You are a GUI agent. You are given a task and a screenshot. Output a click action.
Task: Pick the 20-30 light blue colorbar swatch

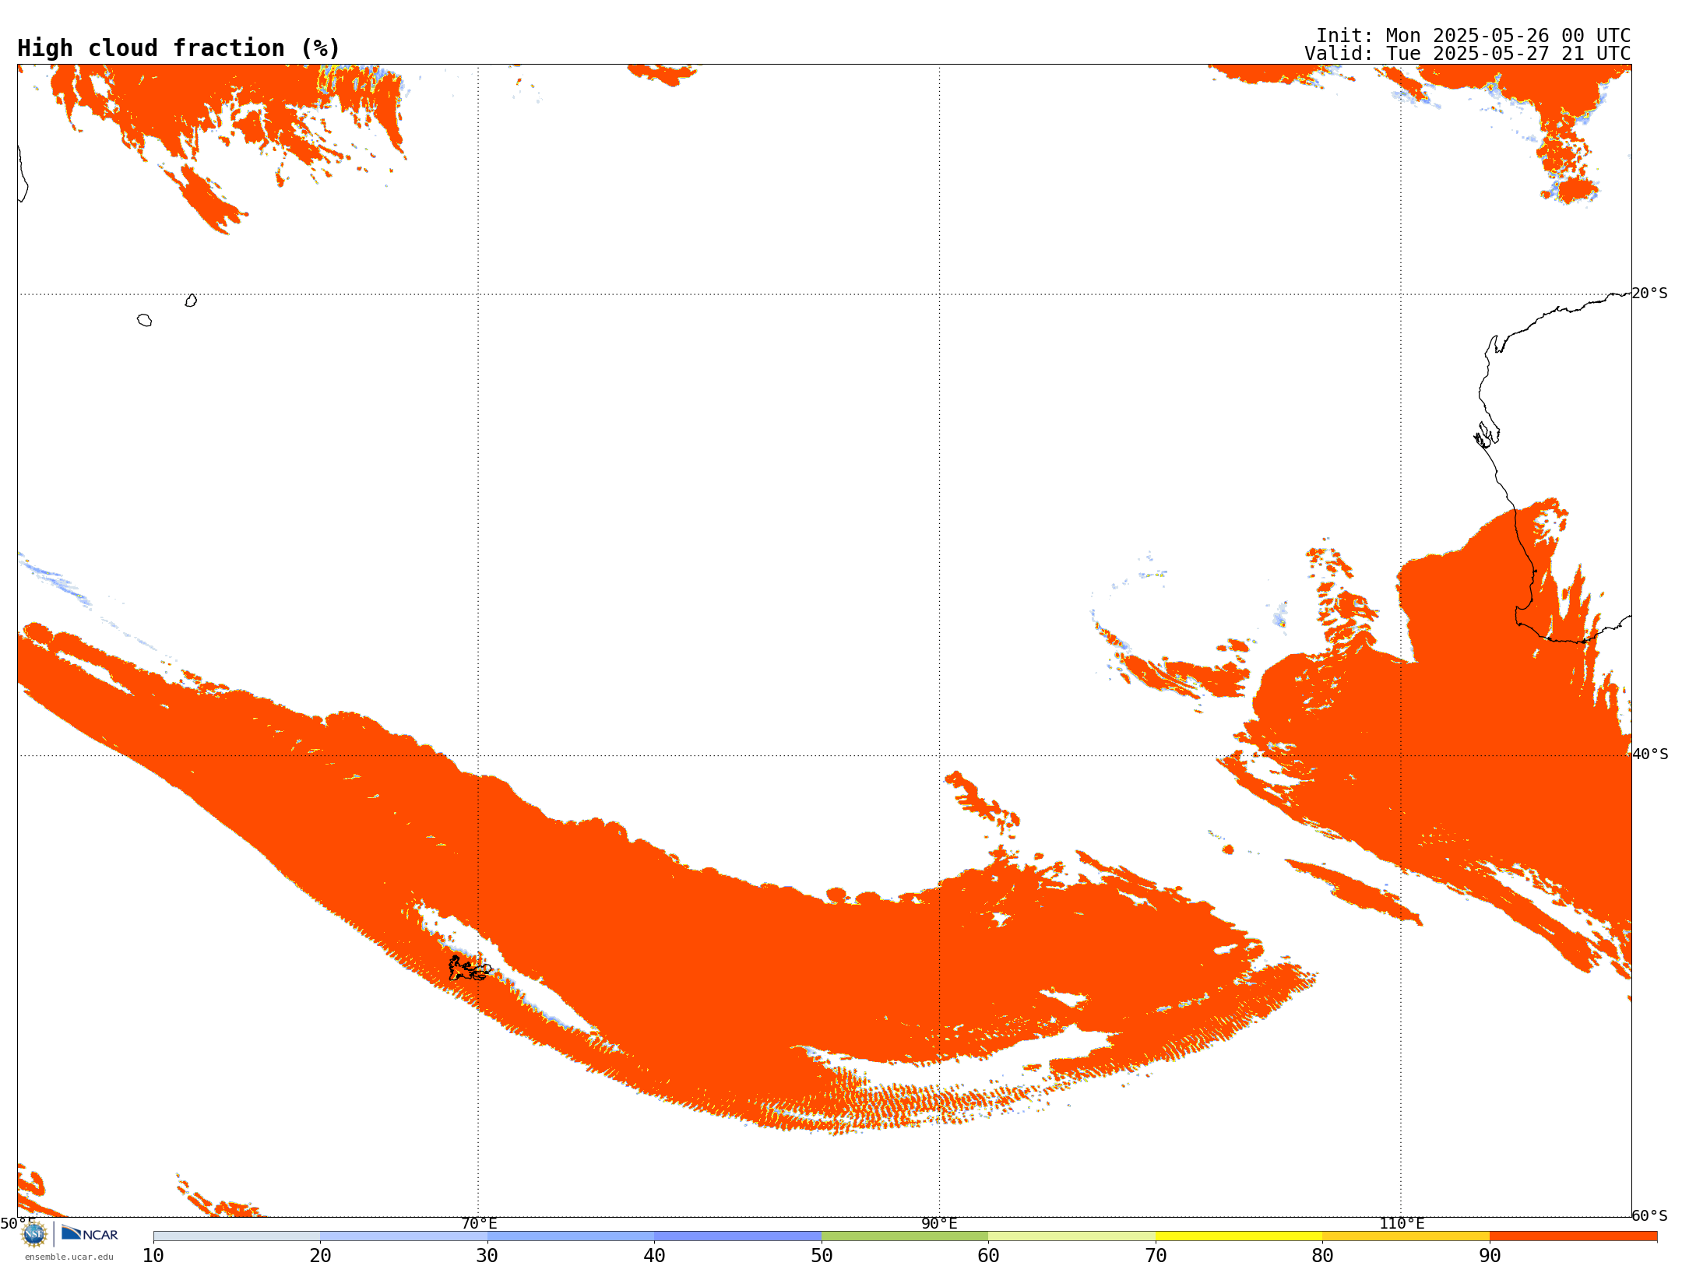tap(403, 1236)
